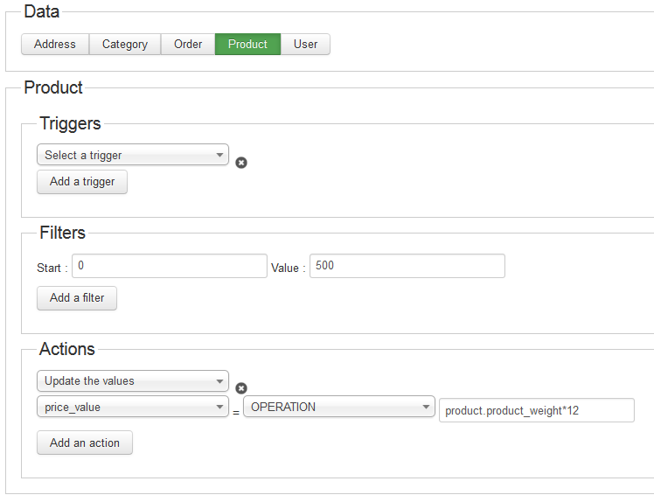This screenshot has width=654, height=495.
Task: Click the Start label in Filters
Action: 51,268
